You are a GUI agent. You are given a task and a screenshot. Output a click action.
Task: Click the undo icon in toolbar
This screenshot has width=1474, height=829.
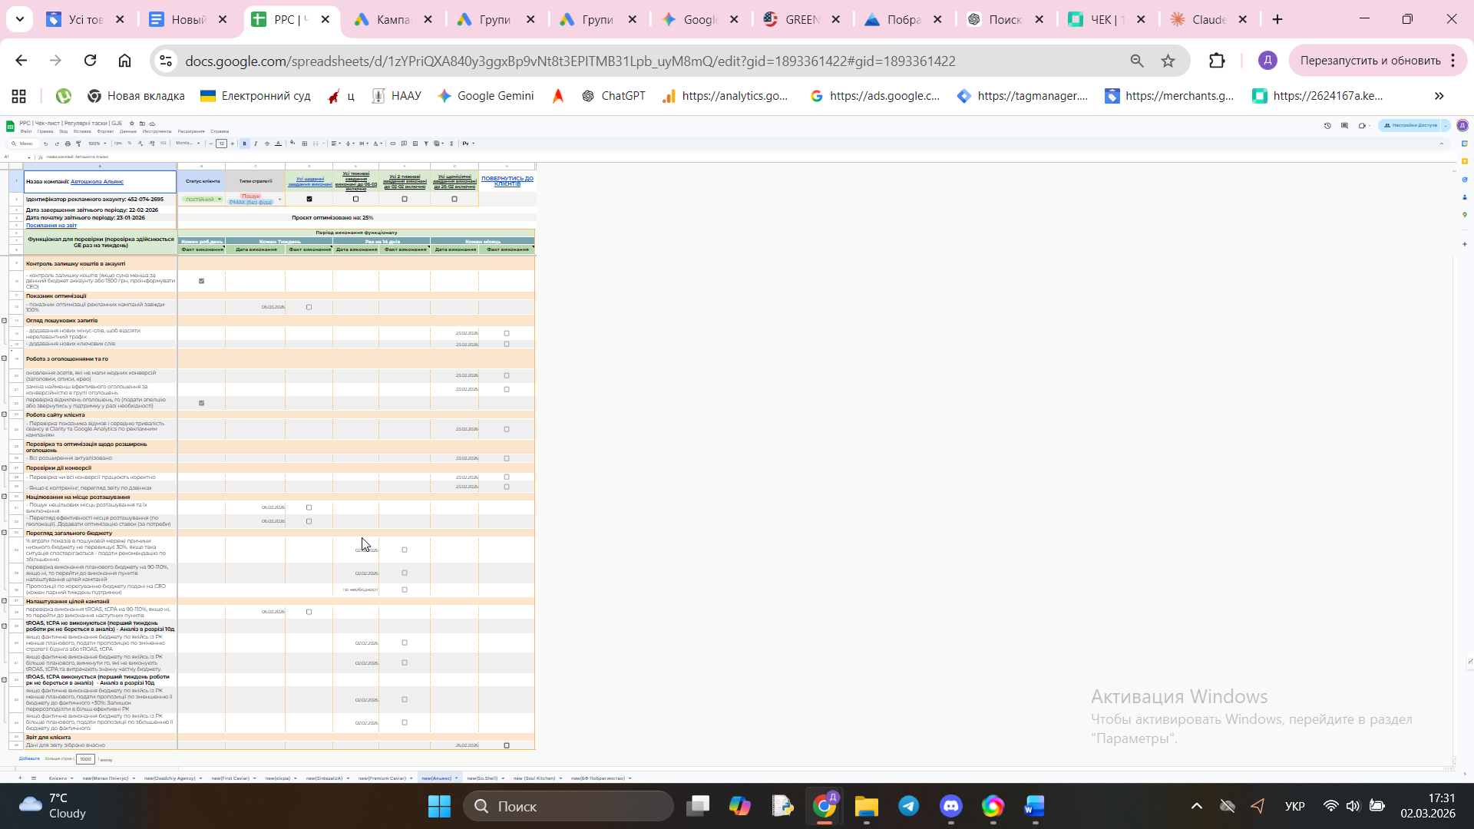[x=46, y=144]
